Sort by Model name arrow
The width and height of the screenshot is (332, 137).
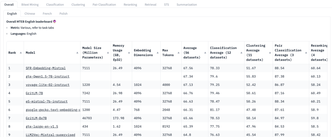point(77,53)
